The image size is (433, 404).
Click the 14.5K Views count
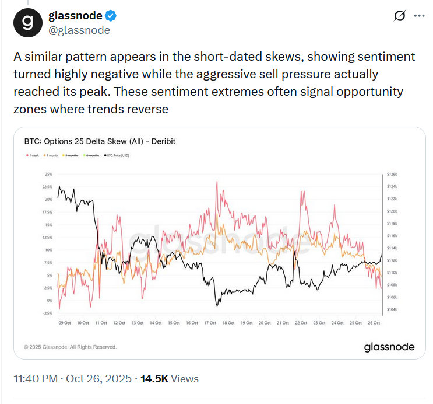click(170, 379)
